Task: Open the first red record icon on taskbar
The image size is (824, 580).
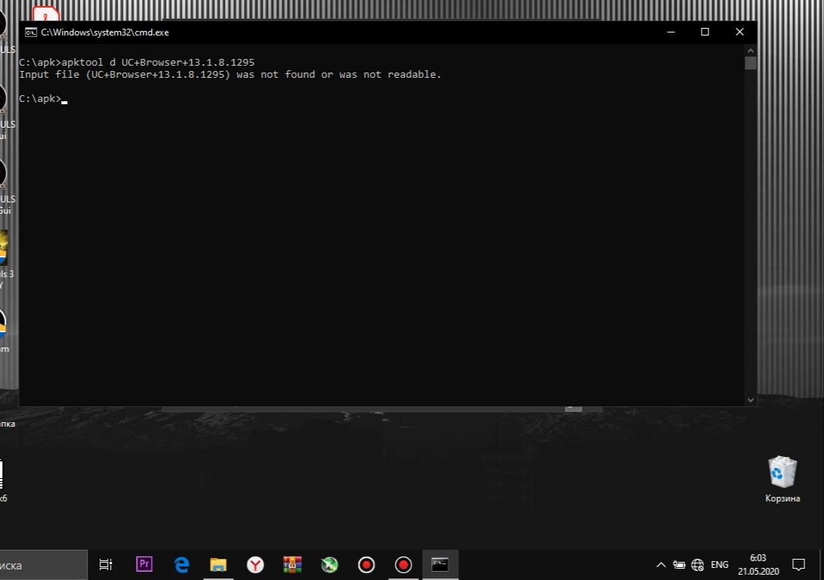Action: tap(366, 565)
